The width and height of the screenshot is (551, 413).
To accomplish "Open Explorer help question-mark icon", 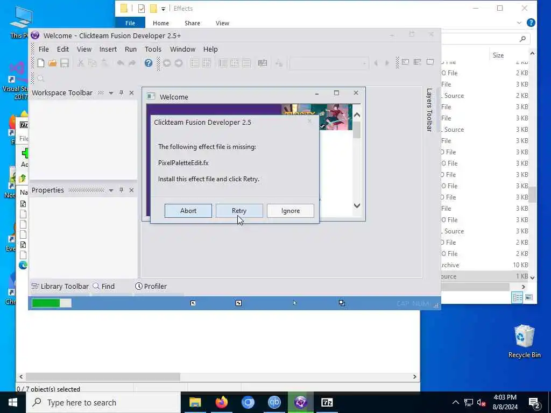I will [531, 23].
